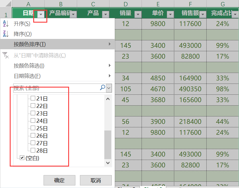The height and width of the screenshot is (188, 239).
Task: Open the 单价 column filter dropdown
Action: [x=170, y=15]
